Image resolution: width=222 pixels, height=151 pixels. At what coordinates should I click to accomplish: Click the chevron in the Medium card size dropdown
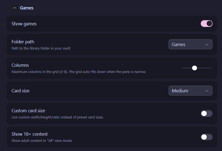[x=207, y=91]
